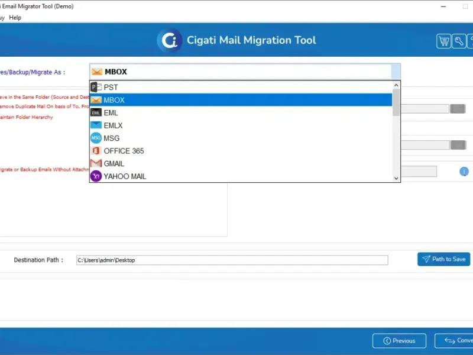Image resolution: width=473 pixels, height=355 pixels.
Task: Click Save in the Same Folder text
Action: [x=44, y=97]
